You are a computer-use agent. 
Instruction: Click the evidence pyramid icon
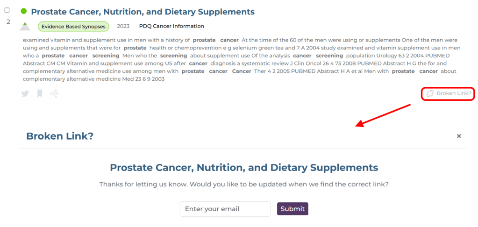click(25, 27)
